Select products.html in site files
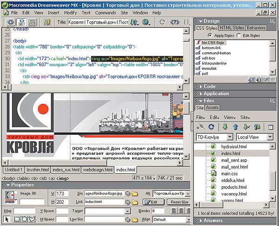Screen dimensions: 279x226 [234, 187]
